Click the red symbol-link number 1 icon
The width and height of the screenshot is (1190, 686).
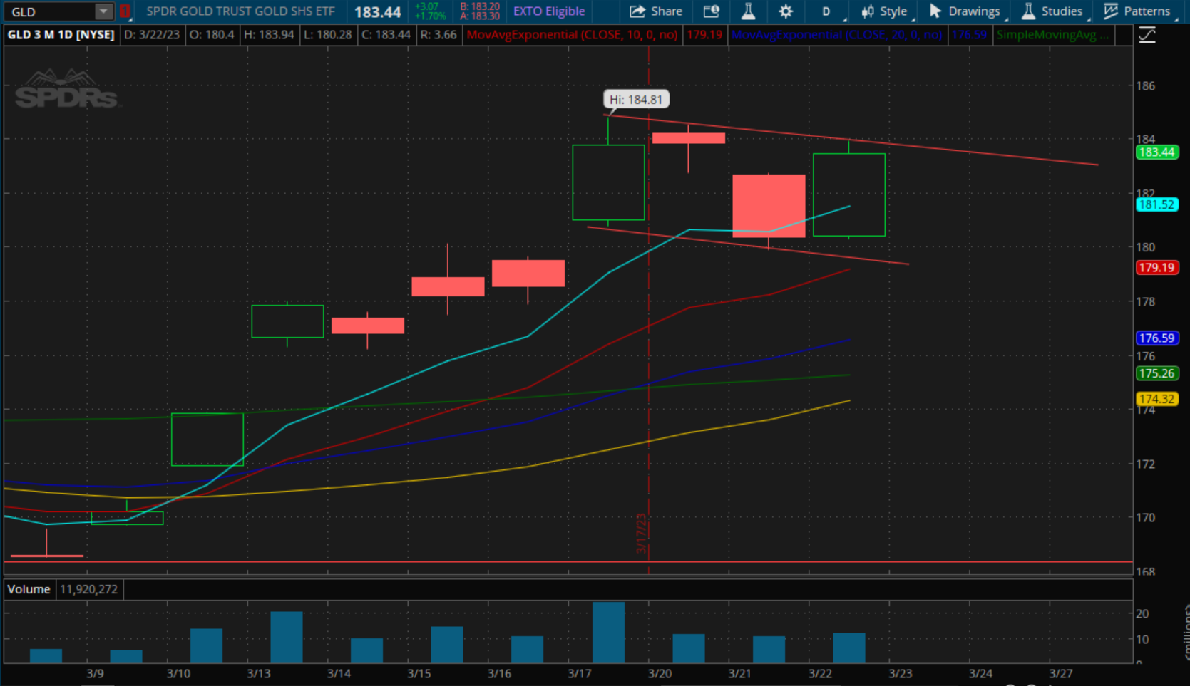tap(125, 11)
